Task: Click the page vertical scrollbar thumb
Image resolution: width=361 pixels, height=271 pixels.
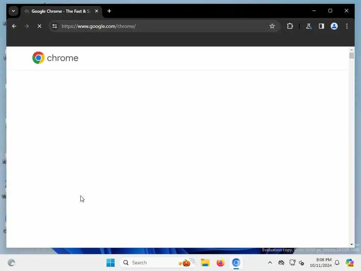Action: (x=351, y=55)
